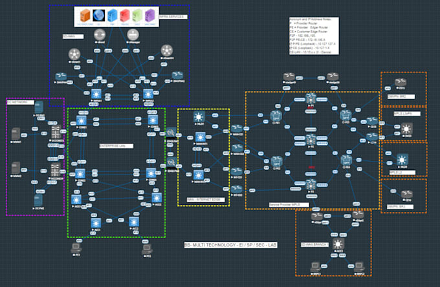Click the ACC1 access switch node
The height and width of the screenshot is (287, 440).
[96, 223]
